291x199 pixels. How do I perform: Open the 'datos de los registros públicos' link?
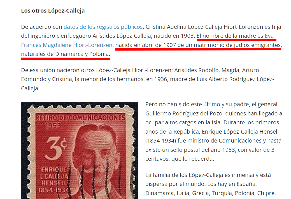103,27
